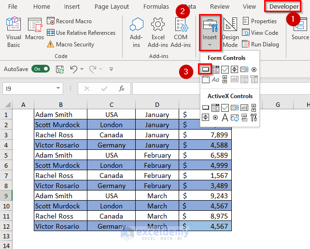310x249 pixels.
Task: Open the Add-ins button
Action: click(x=137, y=32)
